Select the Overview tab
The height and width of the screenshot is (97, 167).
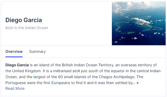[14, 51]
